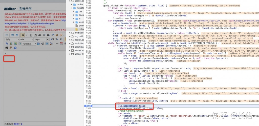Click the insert image icon next to paperclip
Viewport: 259px width, 126px height.
11,44
